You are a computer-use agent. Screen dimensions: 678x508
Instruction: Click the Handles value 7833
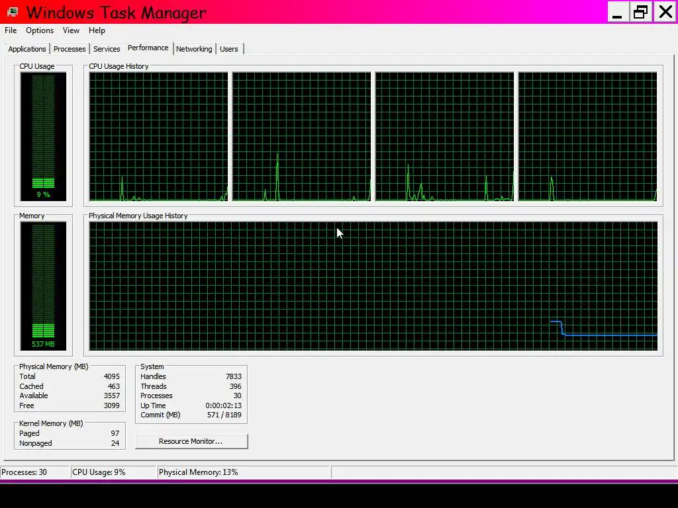coord(234,376)
